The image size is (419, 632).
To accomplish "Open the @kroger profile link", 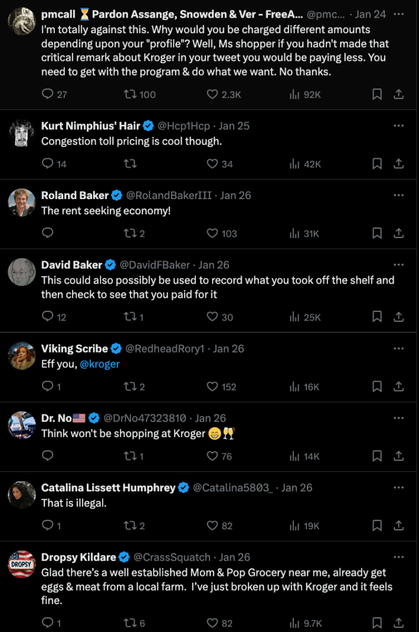I will tap(100, 364).
